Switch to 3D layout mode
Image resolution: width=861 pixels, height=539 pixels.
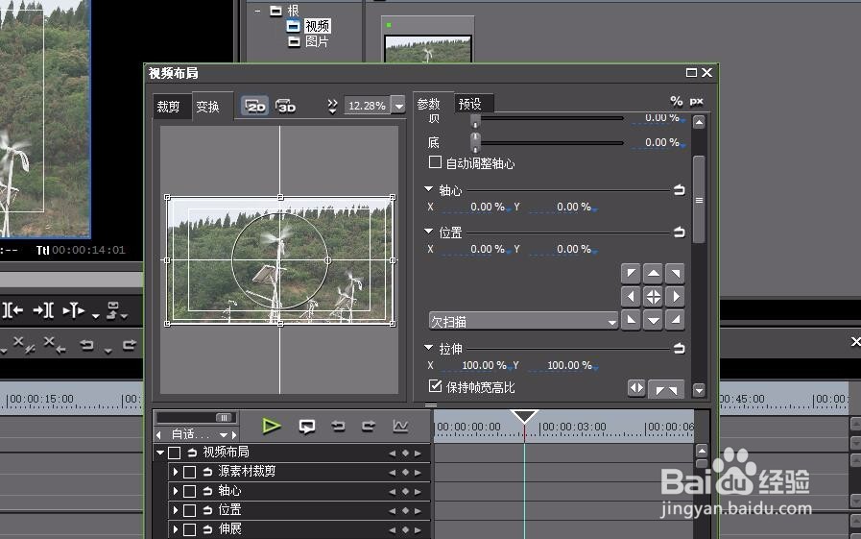[285, 106]
